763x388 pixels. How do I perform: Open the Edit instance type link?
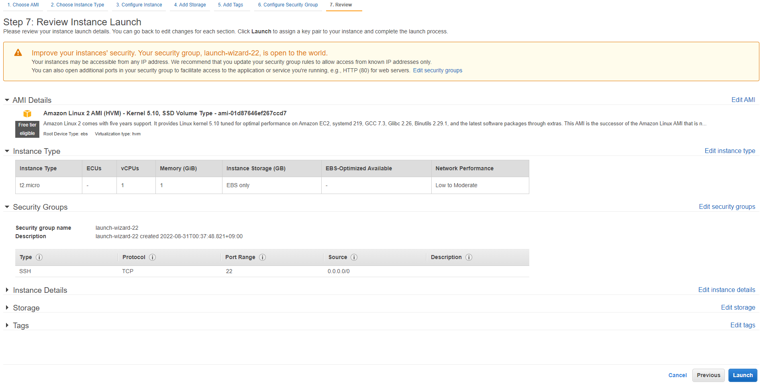tap(730, 151)
